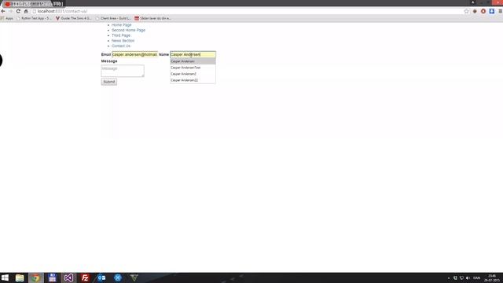The width and height of the screenshot is (503, 283).
Task: Open File Explorer from the taskbar
Action: [x=20, y=277]
